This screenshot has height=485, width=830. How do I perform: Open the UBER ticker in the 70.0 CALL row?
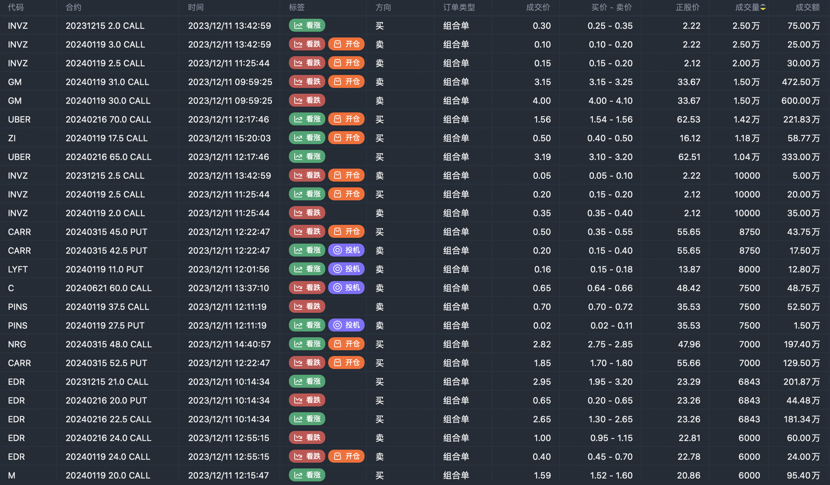tap(19, 119)
